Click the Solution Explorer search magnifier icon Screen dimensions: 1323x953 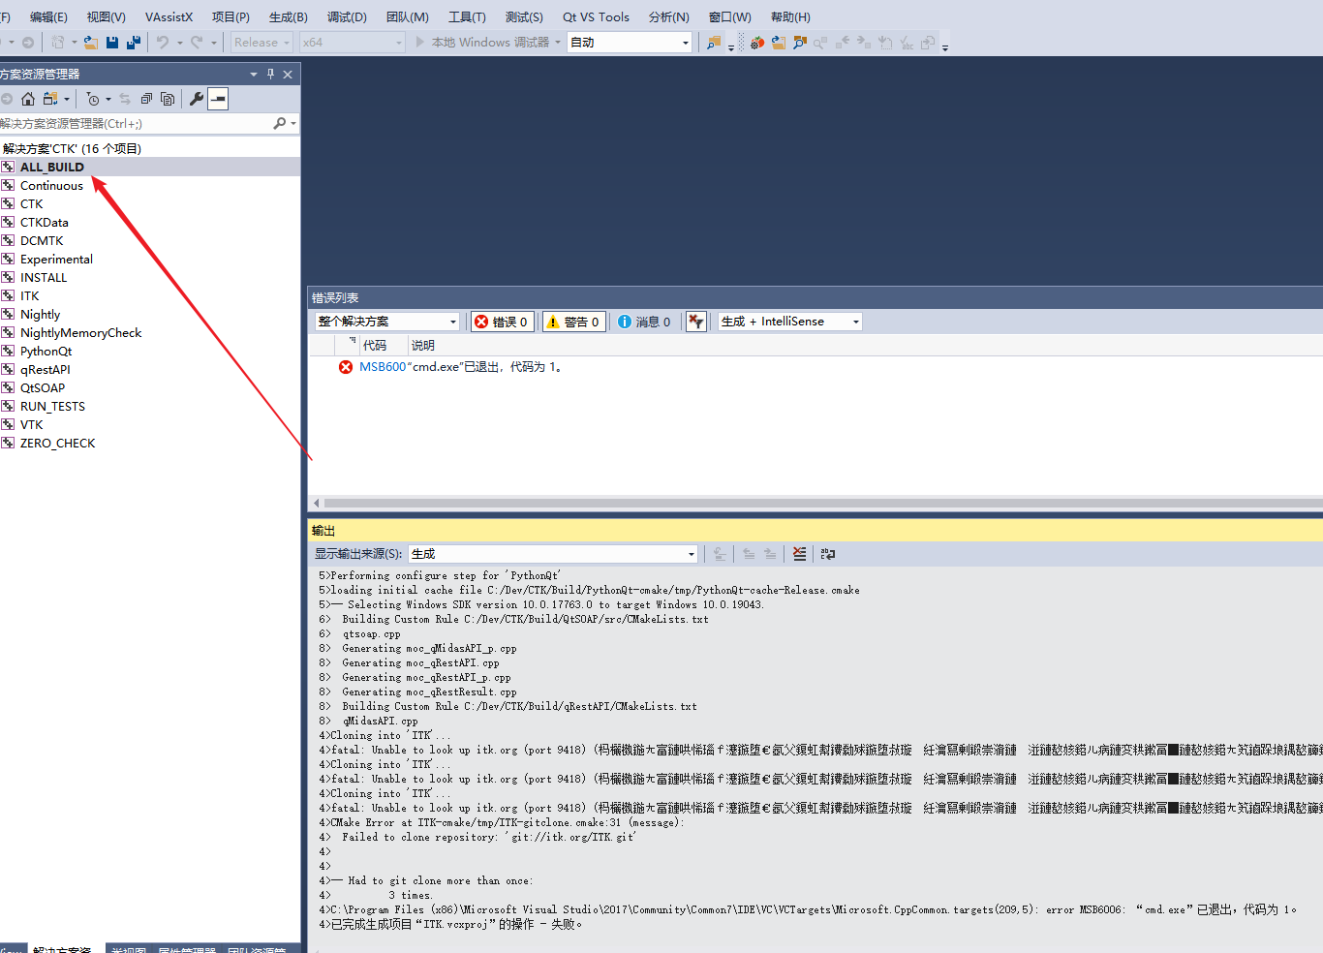point(280,123)
